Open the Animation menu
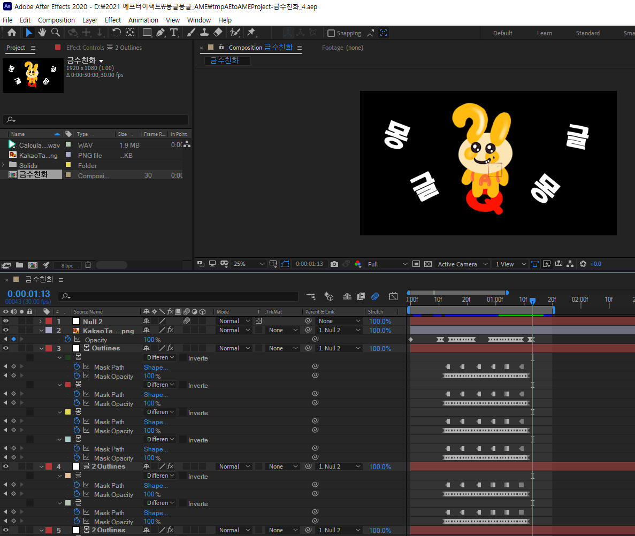Image resolution: width=635 pixels, height=536 pixels. coord(143,20)
